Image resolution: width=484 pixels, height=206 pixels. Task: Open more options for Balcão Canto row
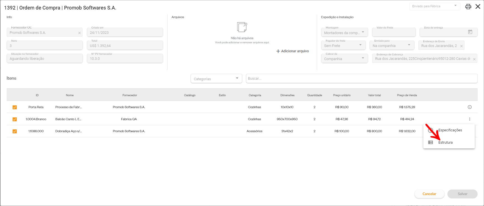pyautogui.click(x=470, y=119)
